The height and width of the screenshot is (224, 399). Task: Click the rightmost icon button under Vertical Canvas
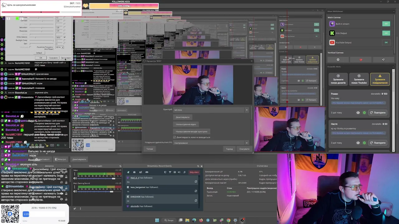pyautogui.click(x=383, y=60)
